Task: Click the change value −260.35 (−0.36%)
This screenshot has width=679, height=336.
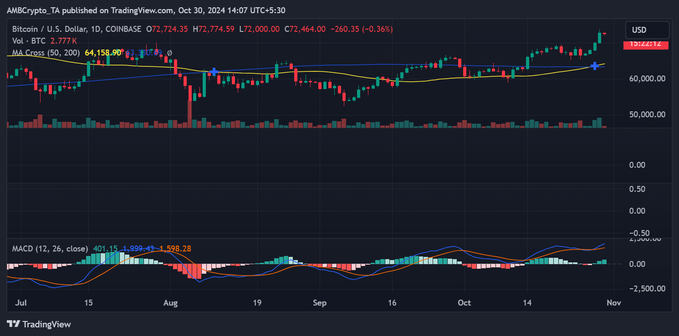Action: coord(361,29)
